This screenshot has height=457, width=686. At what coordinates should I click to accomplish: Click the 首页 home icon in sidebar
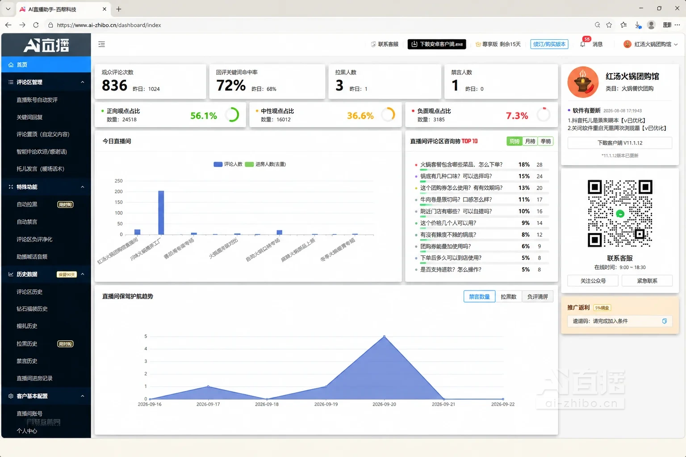point(11,65)
